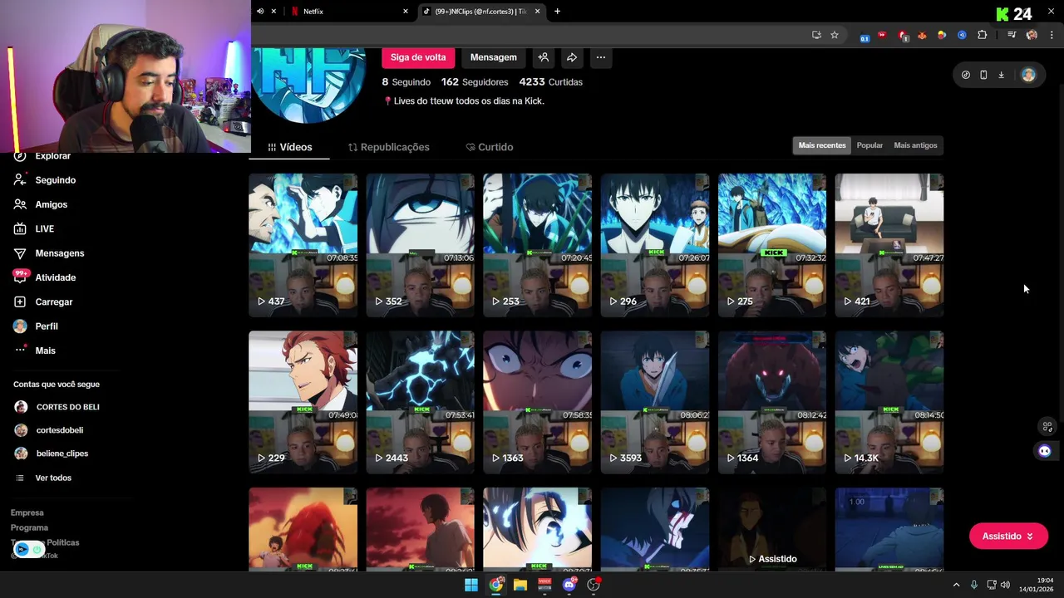
Task: Click the Empresa footer link
Action: [x=27, y=513]
